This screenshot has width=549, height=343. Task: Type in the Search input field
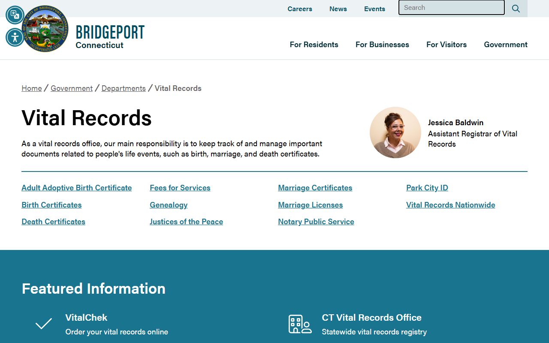coord(451,8)
